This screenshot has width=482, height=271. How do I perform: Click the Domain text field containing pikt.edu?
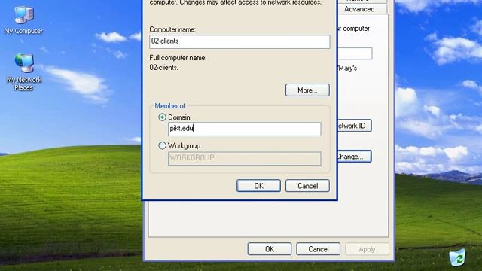pos(244,129)
